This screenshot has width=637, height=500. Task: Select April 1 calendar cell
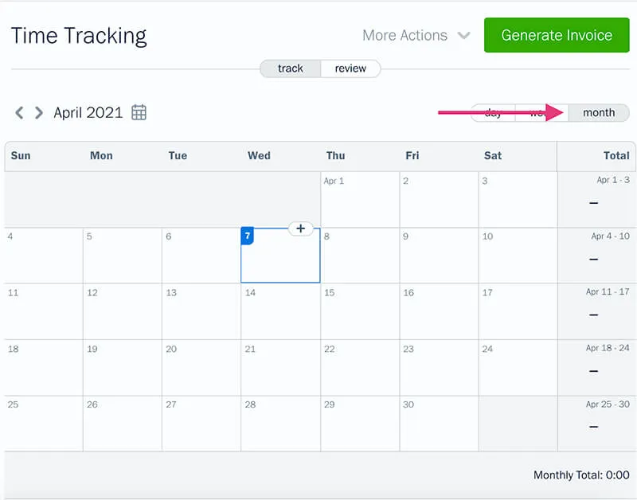click(x=360, y=199)
